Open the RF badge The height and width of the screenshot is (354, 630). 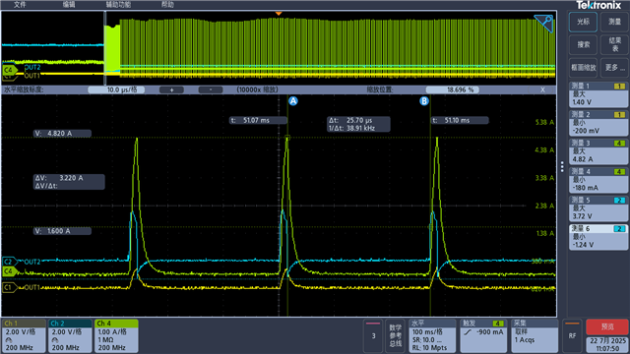point(572,335)
